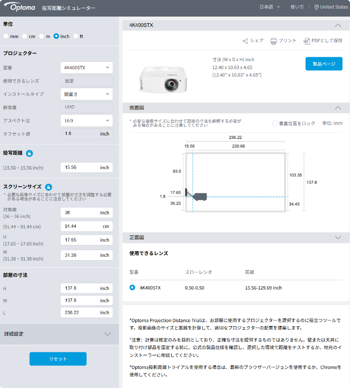Select the m unit radio button

click(42, 36)
